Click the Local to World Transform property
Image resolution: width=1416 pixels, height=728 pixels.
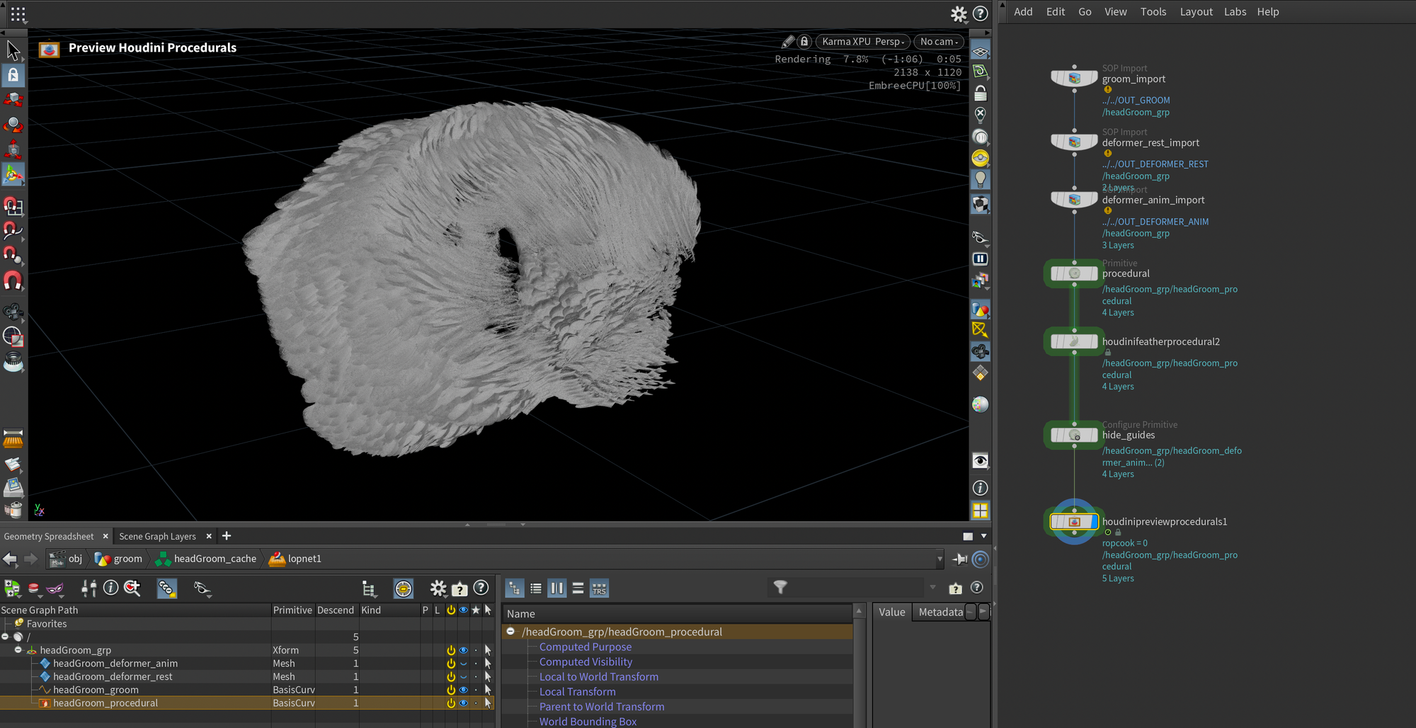click(x=598, y=677)
